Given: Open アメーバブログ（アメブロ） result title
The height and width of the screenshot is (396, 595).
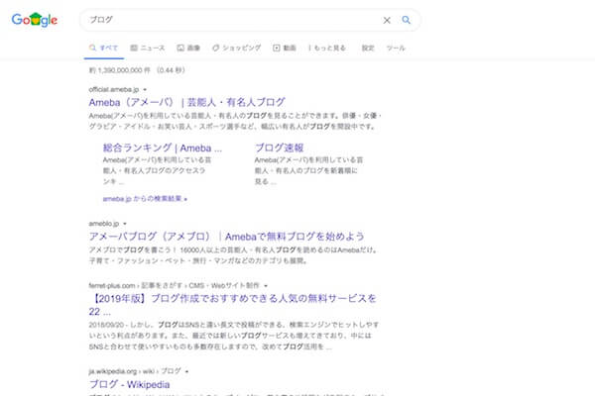Looking at the screenshot, I should pos(226,237).
